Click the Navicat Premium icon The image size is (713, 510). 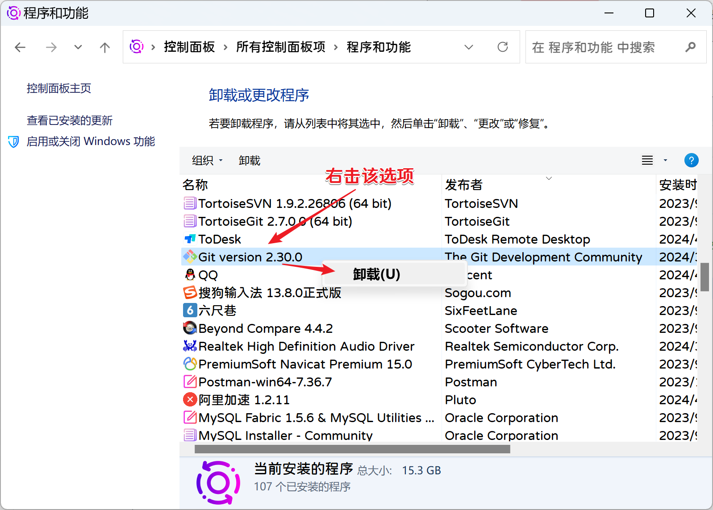(190, 364)
